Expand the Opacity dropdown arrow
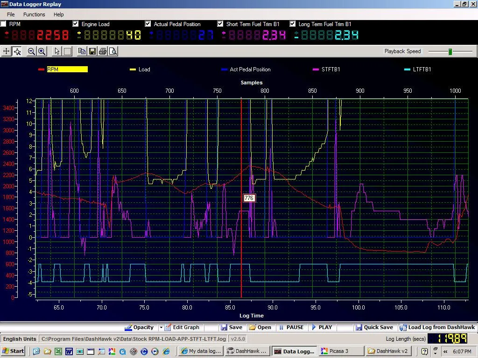The image size is (478, 358). 161,327
